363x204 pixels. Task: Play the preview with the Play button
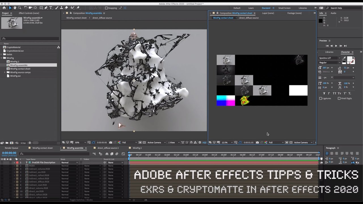(x=336, y=46)
